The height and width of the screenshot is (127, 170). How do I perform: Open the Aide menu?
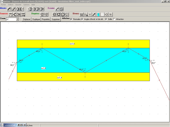(x=33, y=5)
